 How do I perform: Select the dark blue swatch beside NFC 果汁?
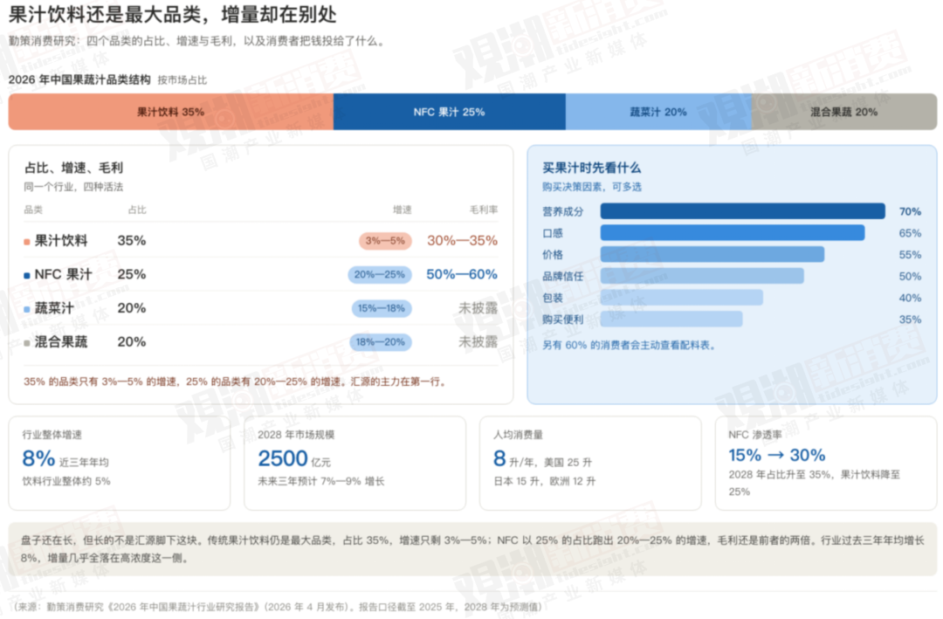pos(26,276)
